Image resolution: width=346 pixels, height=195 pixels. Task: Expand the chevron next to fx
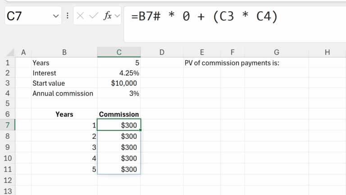point(118,16)
